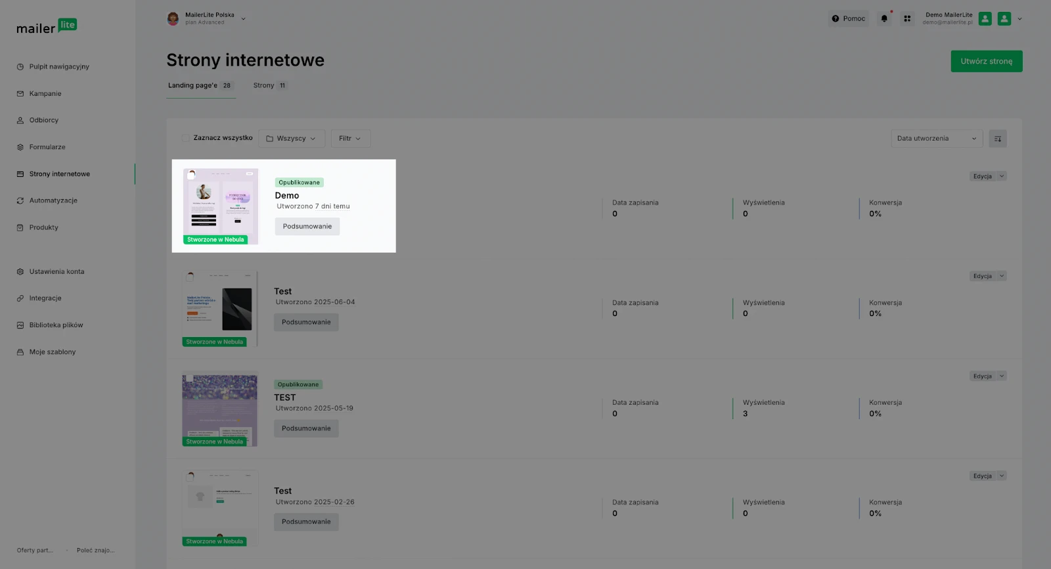Screen dimensions: 1051x569
Task: Open the Data utworzenia sort dropdown
Action: [x=937, y=139]
